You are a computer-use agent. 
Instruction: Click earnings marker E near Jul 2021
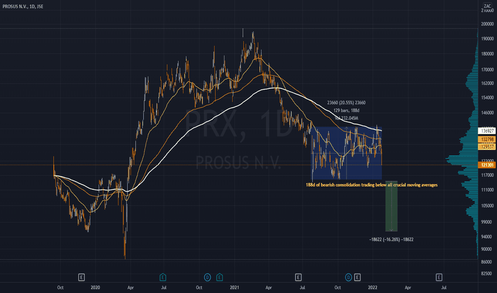(x=298, y=278)
